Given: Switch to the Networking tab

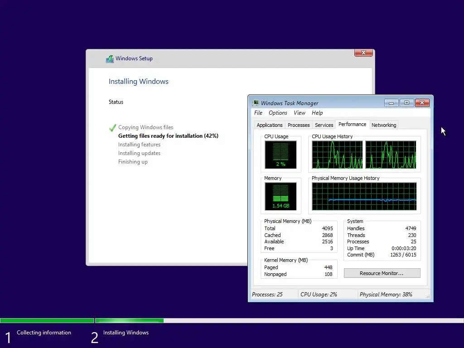Looking at the screenshot, I should 384,125.
